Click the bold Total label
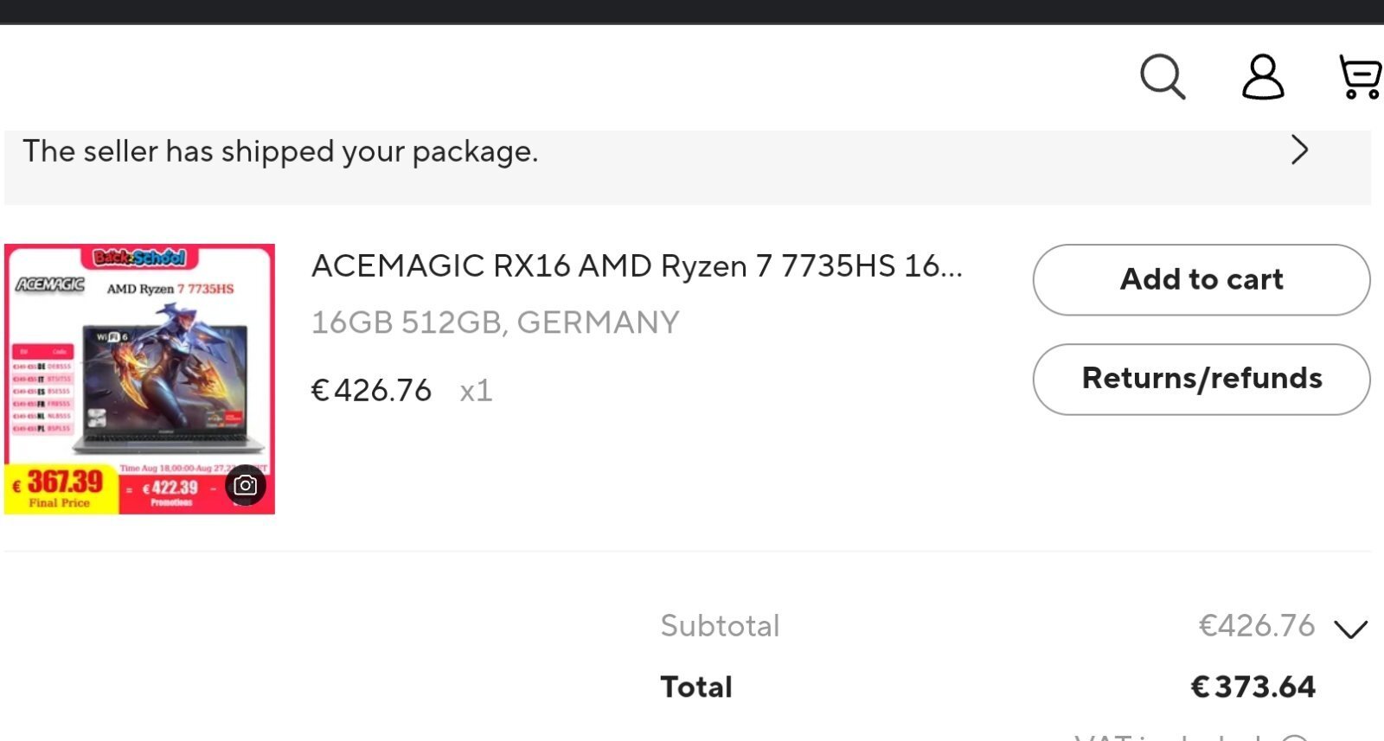The image size is (1384, 741). [x=696, y=687]
